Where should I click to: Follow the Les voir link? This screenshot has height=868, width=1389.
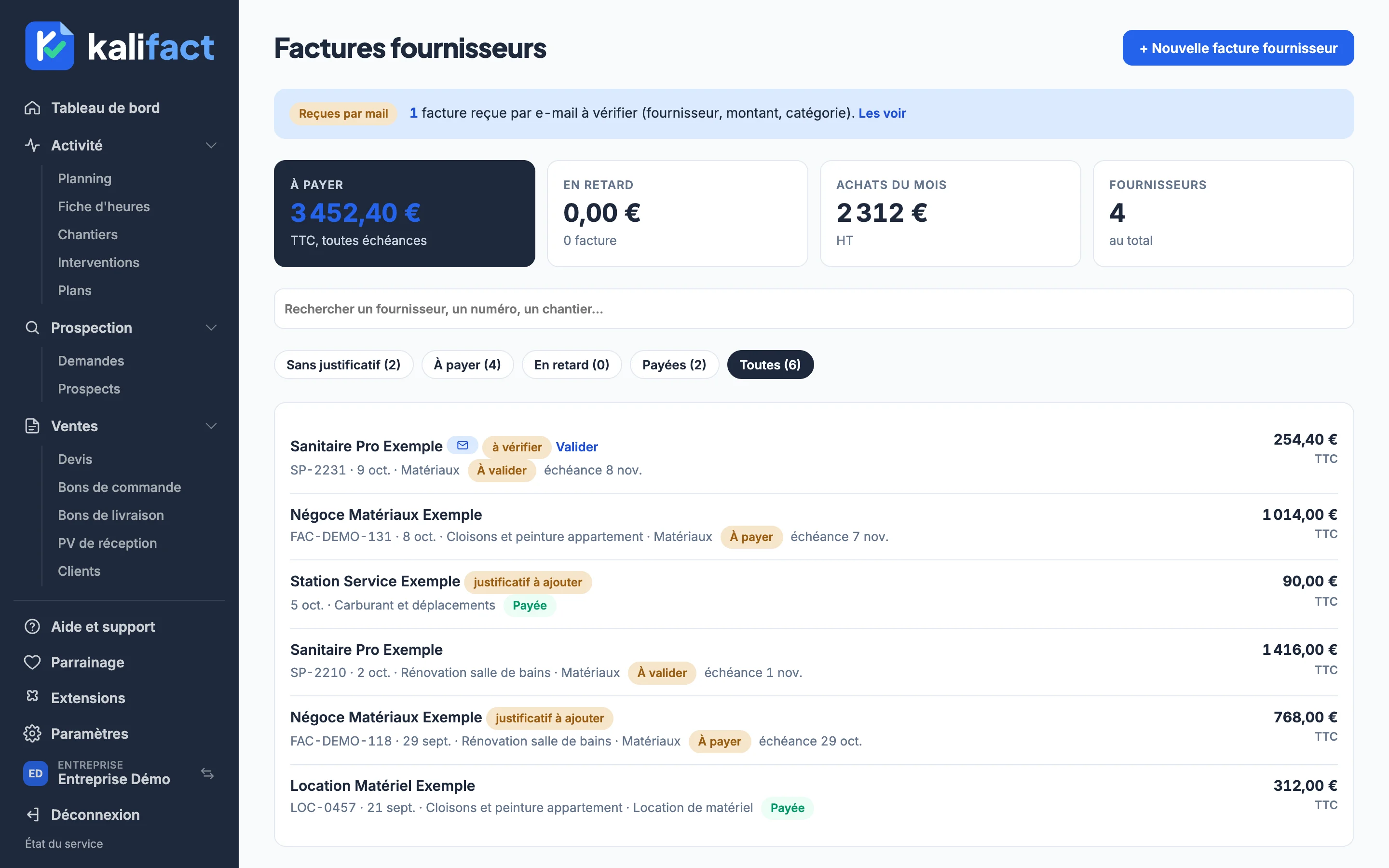tap(882, 113)
